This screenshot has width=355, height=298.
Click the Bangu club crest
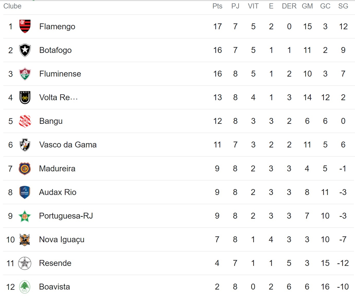pos(25,121)
